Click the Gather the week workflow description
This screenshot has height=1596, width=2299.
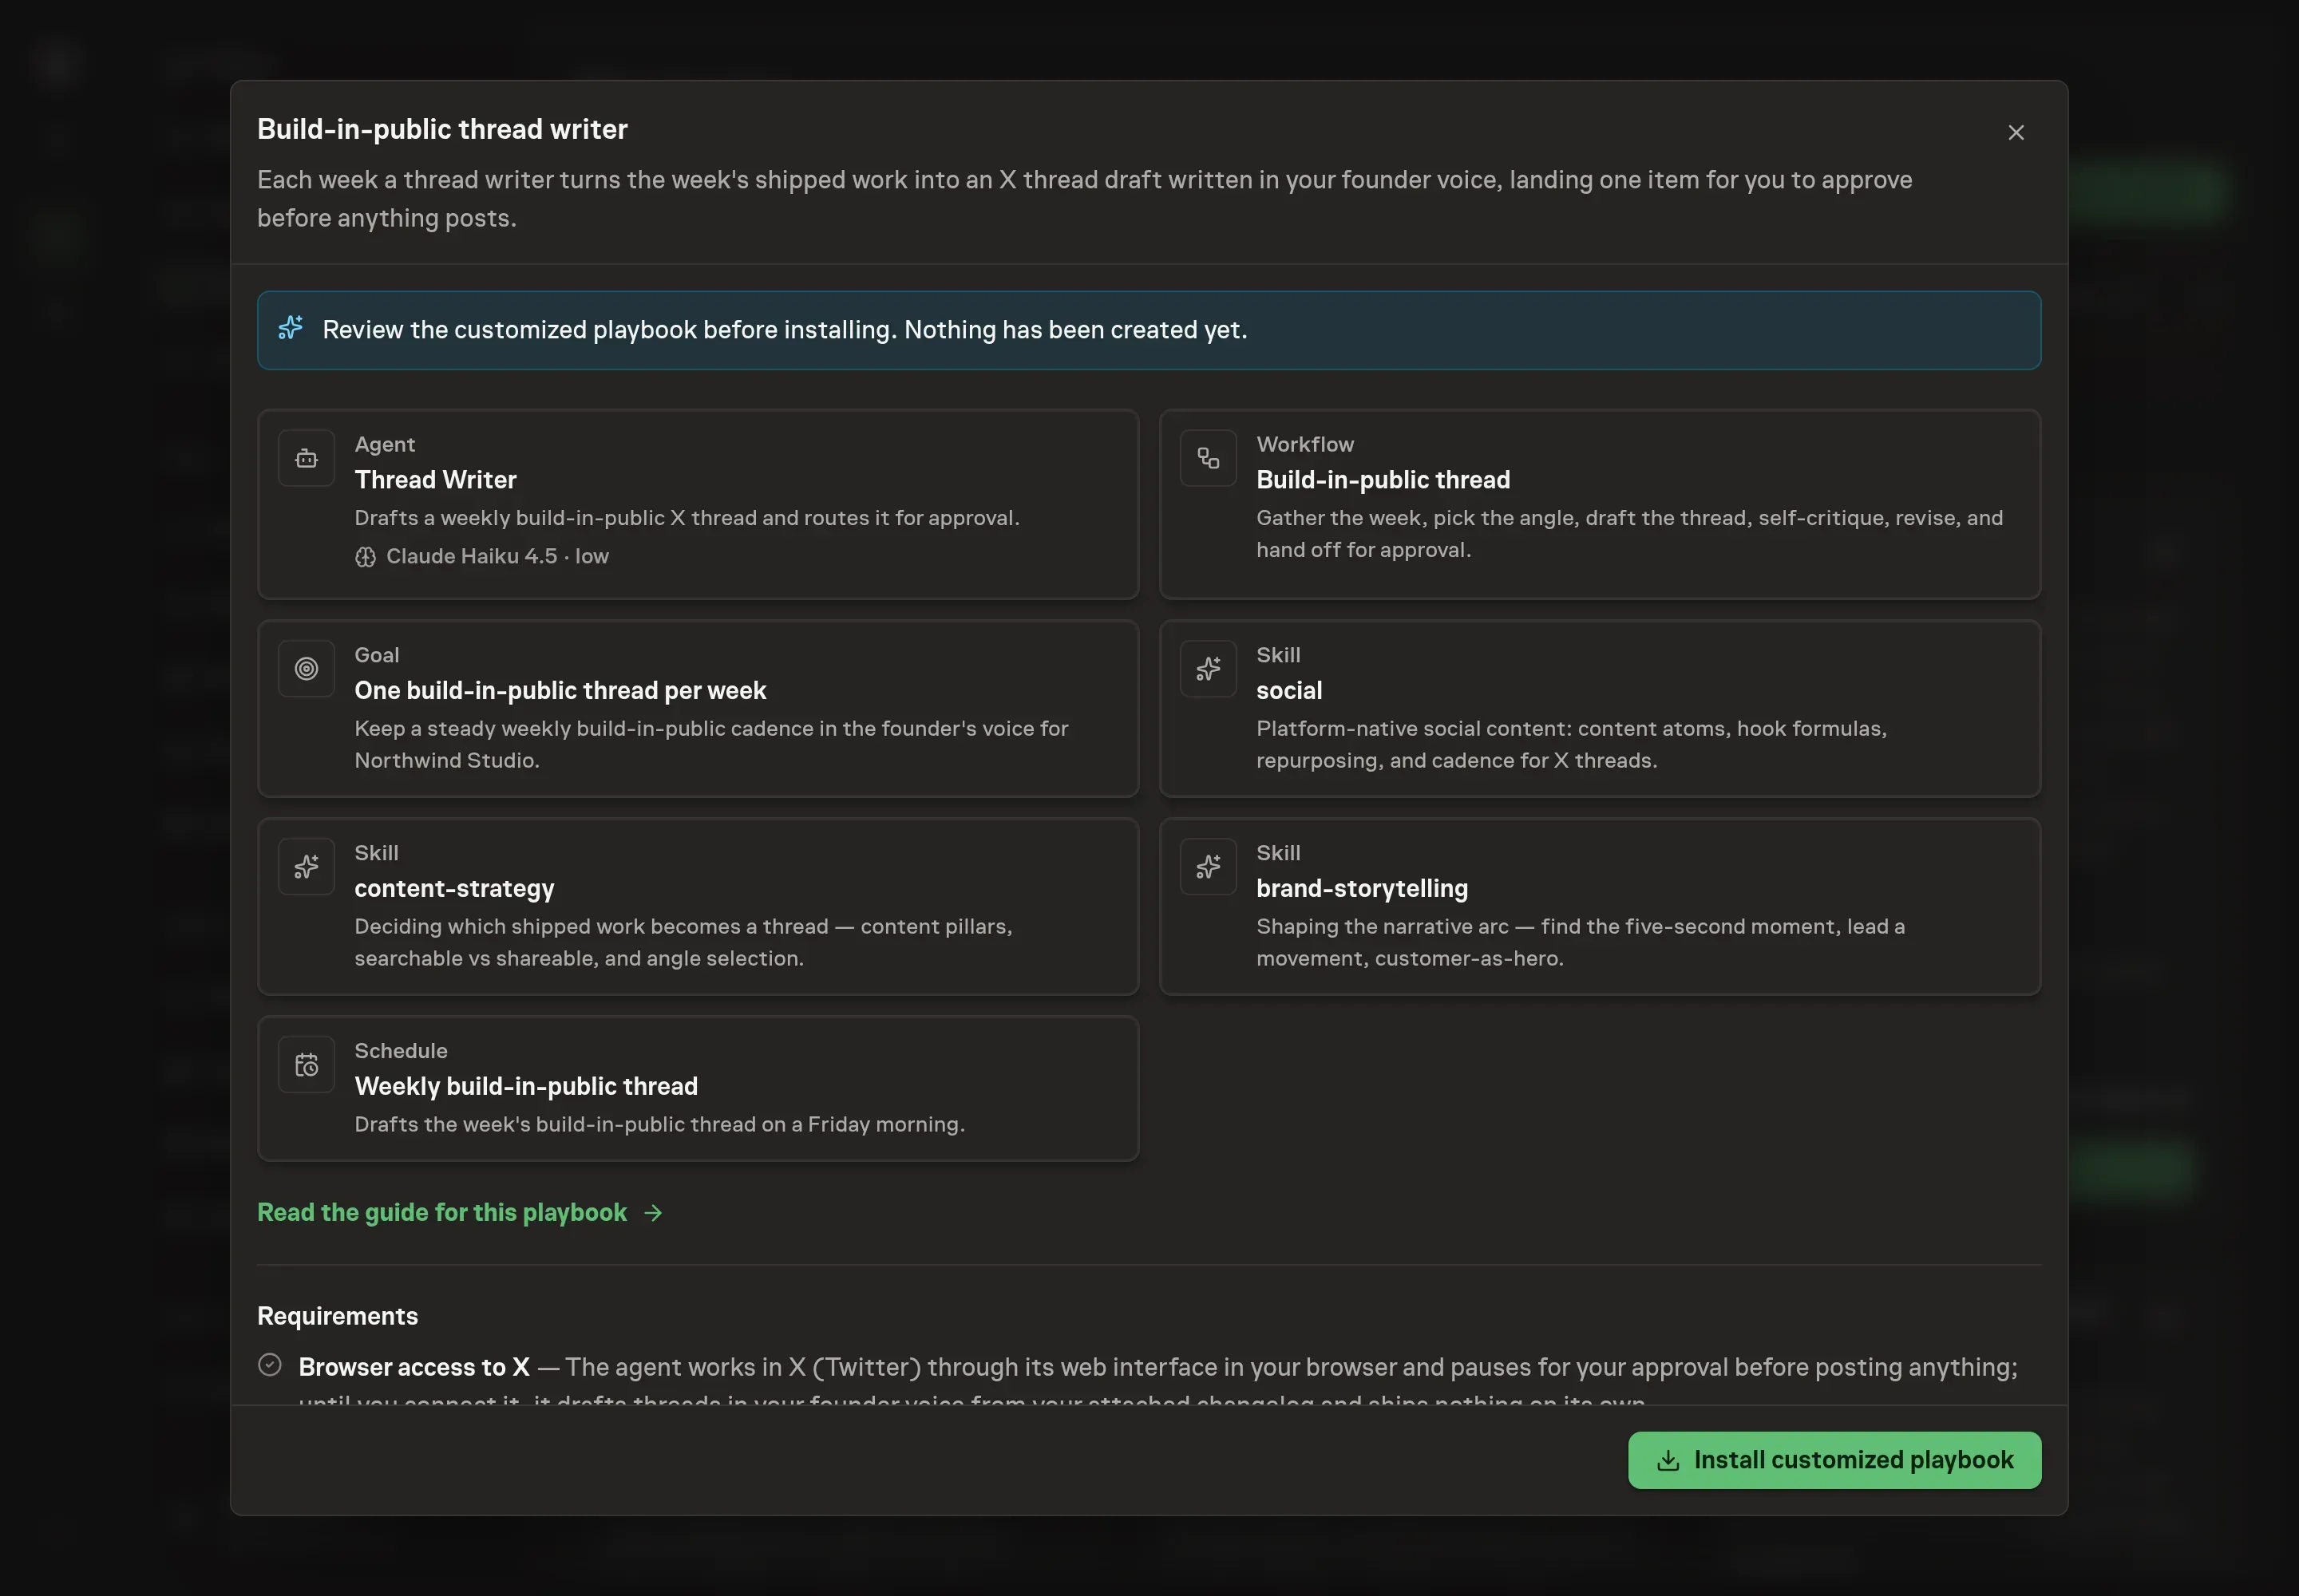[1630, 534]
